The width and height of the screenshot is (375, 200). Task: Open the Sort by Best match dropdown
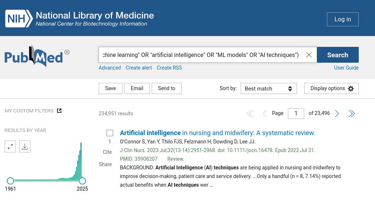(268, 89)
